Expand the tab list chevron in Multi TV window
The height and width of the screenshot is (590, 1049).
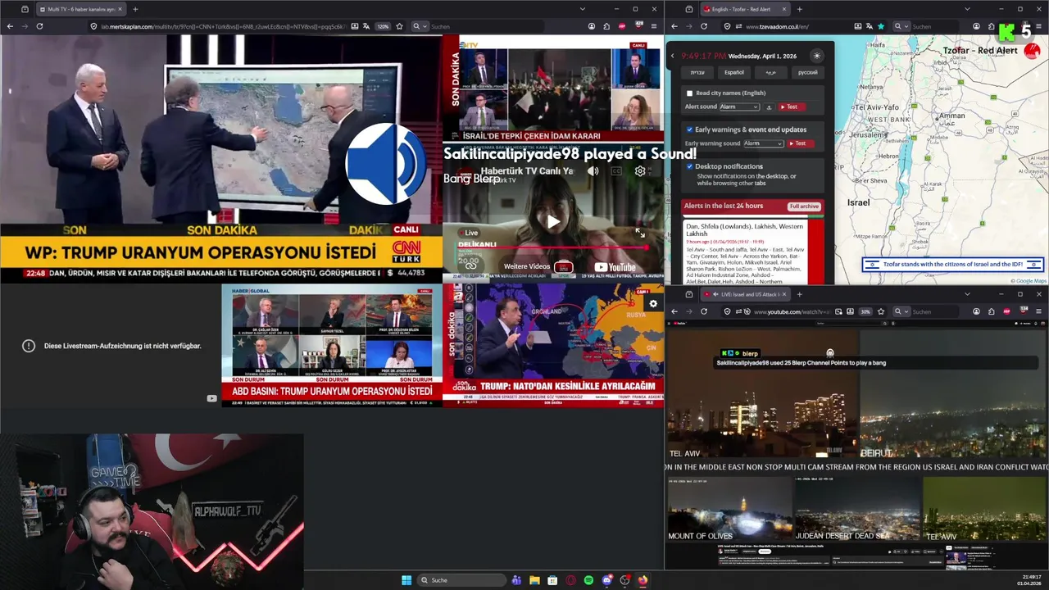[582, 9]
